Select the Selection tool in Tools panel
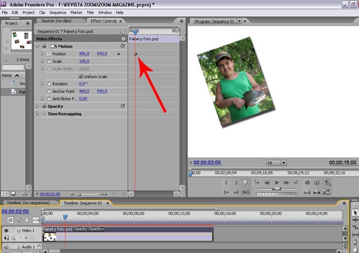 click(x=355, y=213)
